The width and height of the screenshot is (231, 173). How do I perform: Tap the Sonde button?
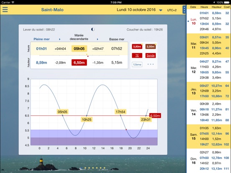click(x=150, y=56)
